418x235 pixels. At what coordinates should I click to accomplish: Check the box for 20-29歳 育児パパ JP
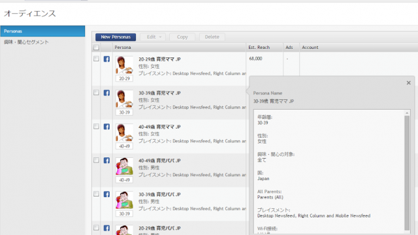[x=96, y=228]
